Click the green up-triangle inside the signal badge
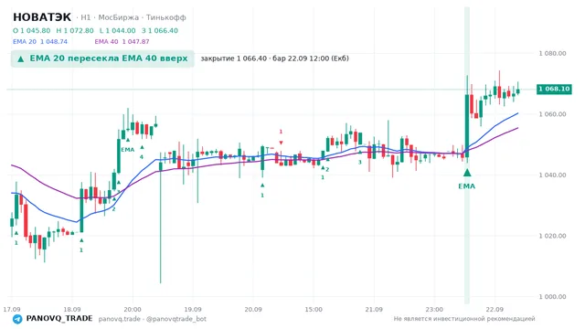This screenshot has height=329, width=585. pos(21,58)
